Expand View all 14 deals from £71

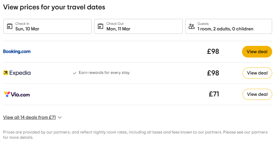point(29,117)
